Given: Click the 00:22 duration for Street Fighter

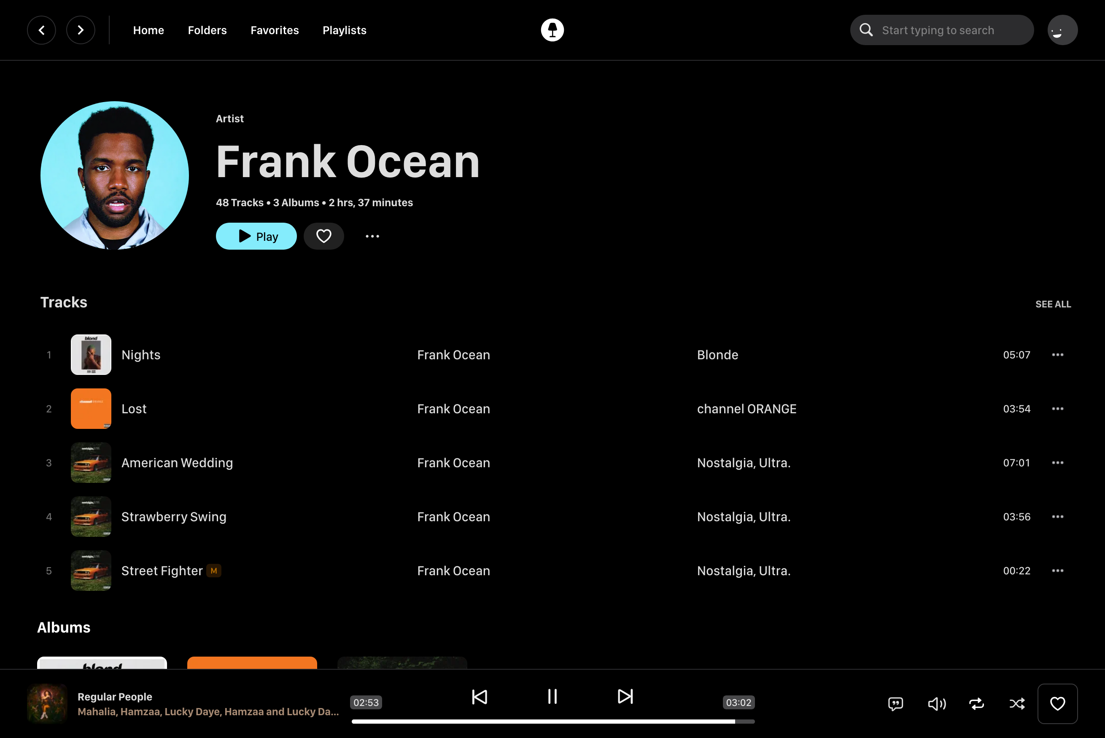Looking at the screenshot, I should click(1017, 571).
